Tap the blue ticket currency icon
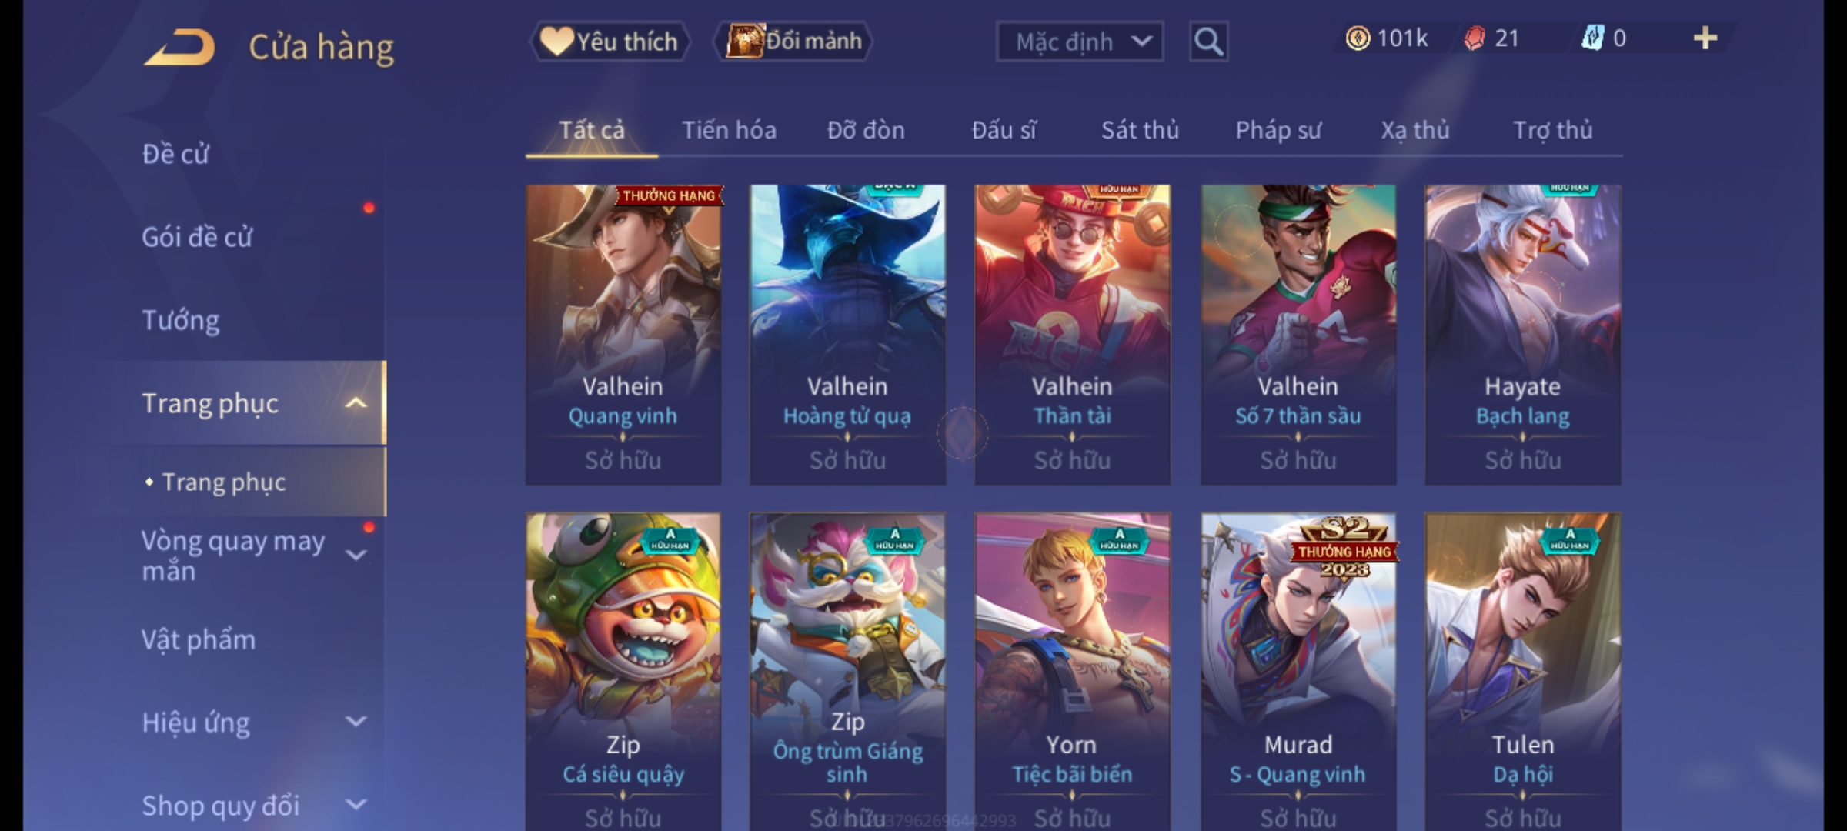Image resolution: width=1847 pixels, height=831 pixels. click(1591, 38)
